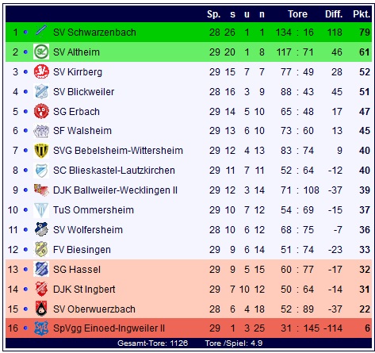The height and width of the screenshot is (353, 375).
Task: Open the SV Blickweiler team link
Action: point(83,92)
